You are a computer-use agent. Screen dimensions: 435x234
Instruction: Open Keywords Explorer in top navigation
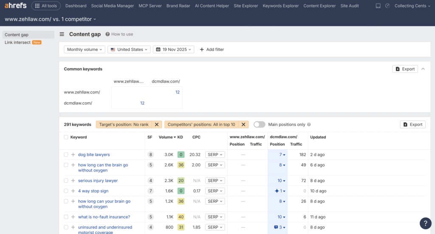click(280, 6)
